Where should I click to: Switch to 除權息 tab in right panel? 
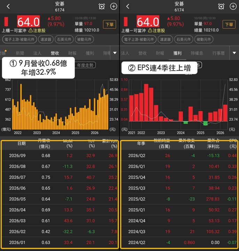197,53
